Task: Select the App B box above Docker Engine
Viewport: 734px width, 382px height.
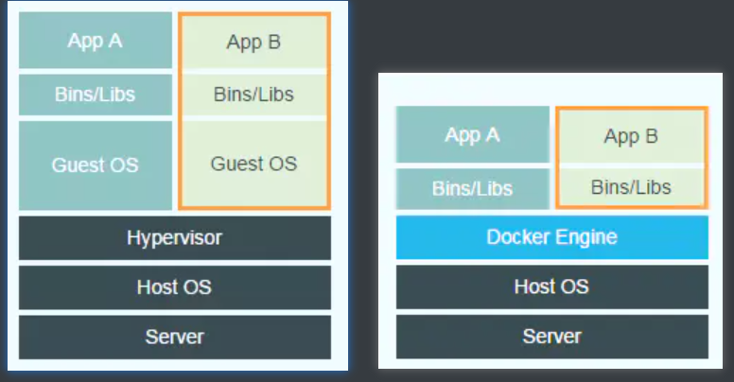Action: pyautogui.click(x=631, y=136)
